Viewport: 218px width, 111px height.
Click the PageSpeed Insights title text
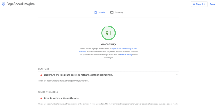[20, 4]
